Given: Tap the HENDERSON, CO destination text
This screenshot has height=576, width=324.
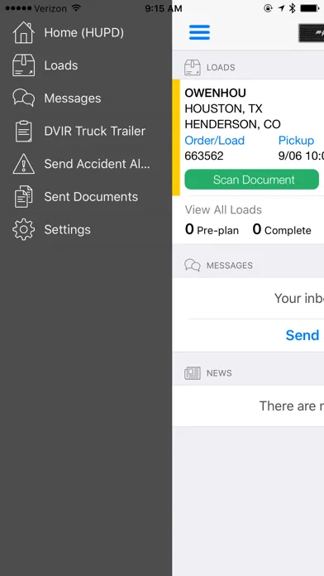Looking at the screenshot, I should coord(232,124).
